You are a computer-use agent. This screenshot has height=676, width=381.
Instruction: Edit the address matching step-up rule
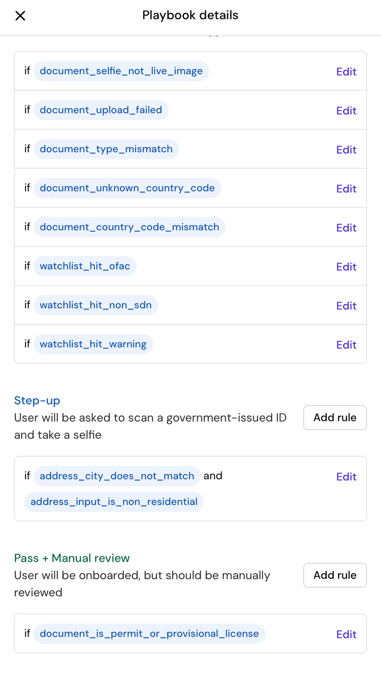pyautogui.click(x=346, y=476)
